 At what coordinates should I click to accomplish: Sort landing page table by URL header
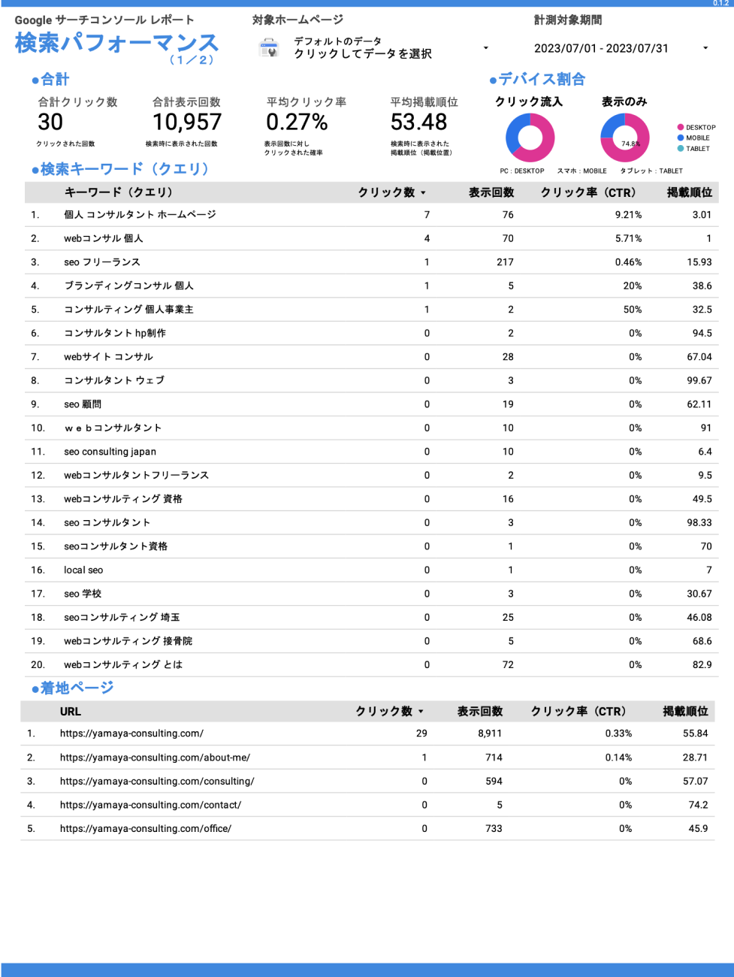pyautogui.click(x=71, y=712)
